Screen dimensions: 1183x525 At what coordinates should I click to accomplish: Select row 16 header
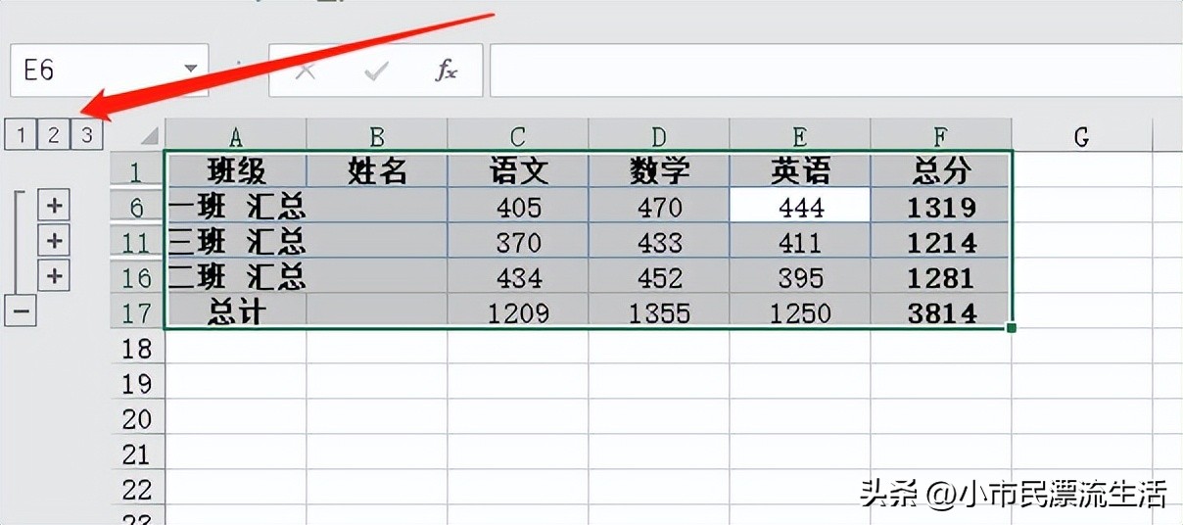click(137, 277)
